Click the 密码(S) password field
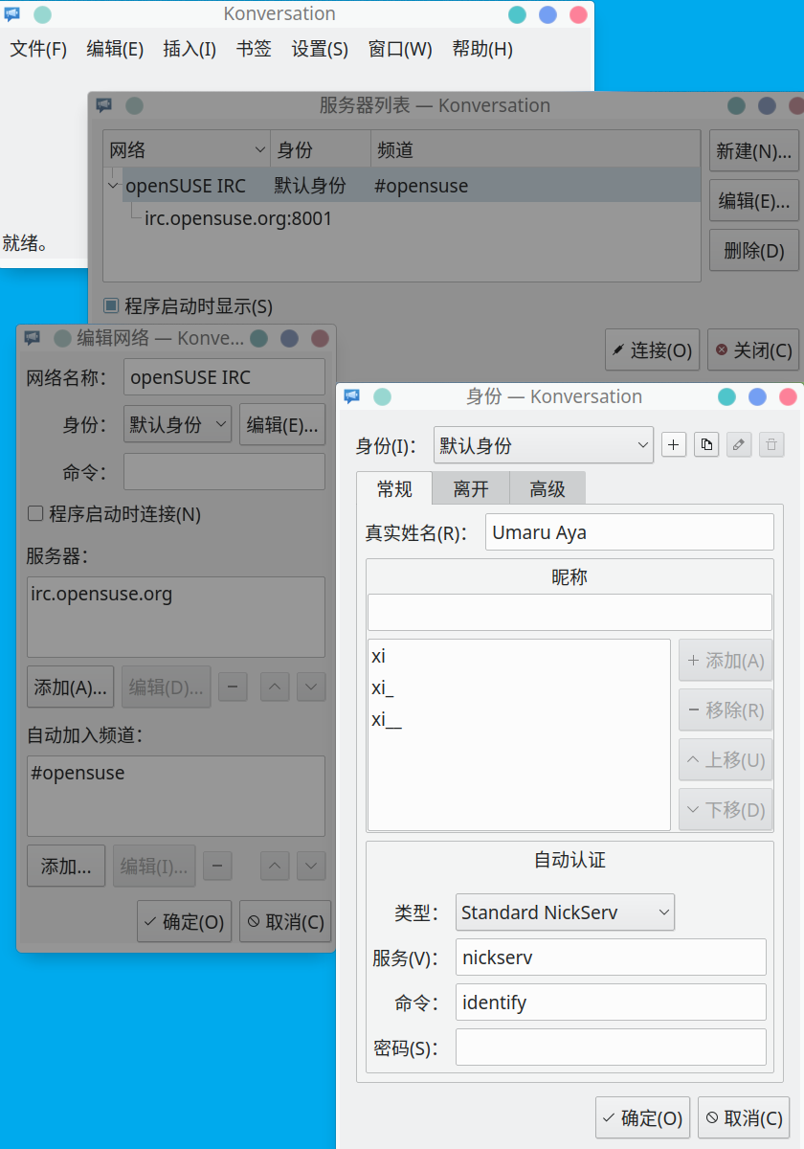 pos(611,1048)
